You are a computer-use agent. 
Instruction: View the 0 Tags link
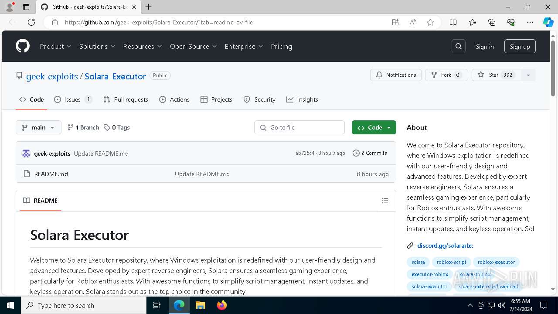pyautogui.click(x=116, y=127)
